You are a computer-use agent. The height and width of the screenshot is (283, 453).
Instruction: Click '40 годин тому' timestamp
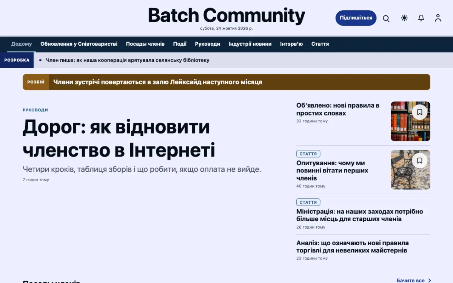coord(311,186)
